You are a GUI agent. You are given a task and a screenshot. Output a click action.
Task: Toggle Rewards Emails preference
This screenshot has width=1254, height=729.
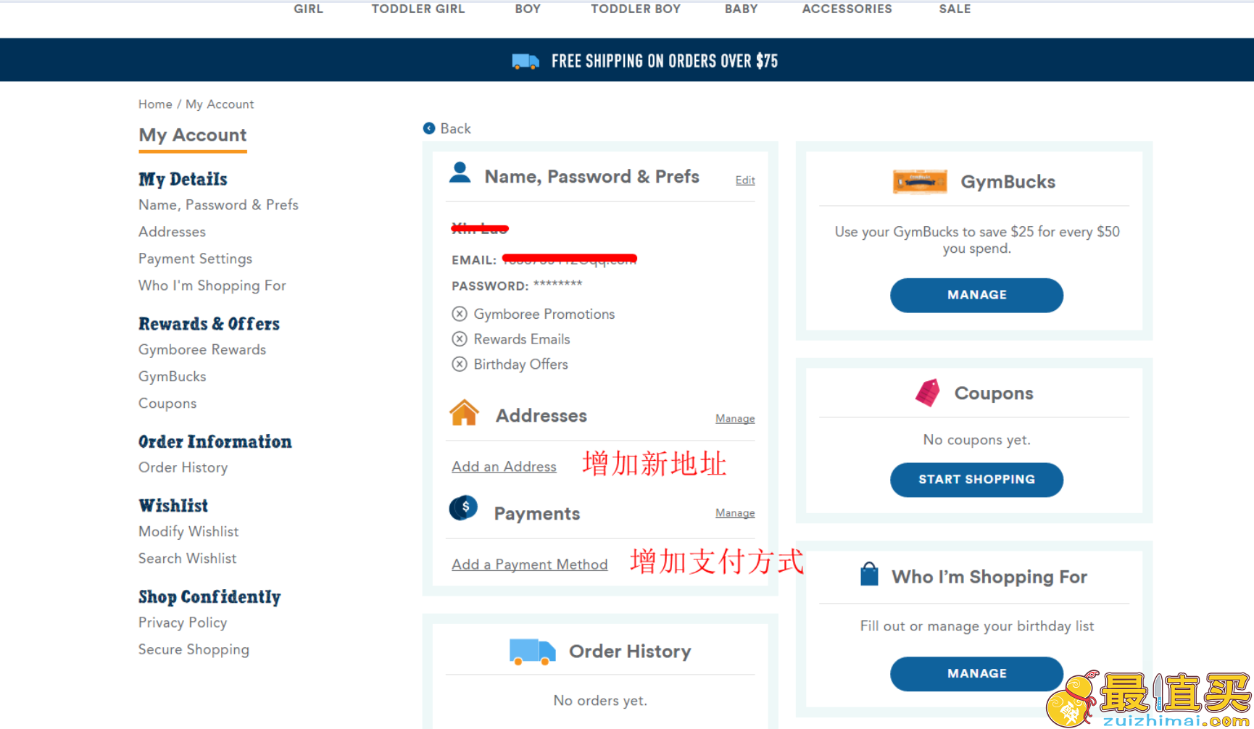pos(460,339)
